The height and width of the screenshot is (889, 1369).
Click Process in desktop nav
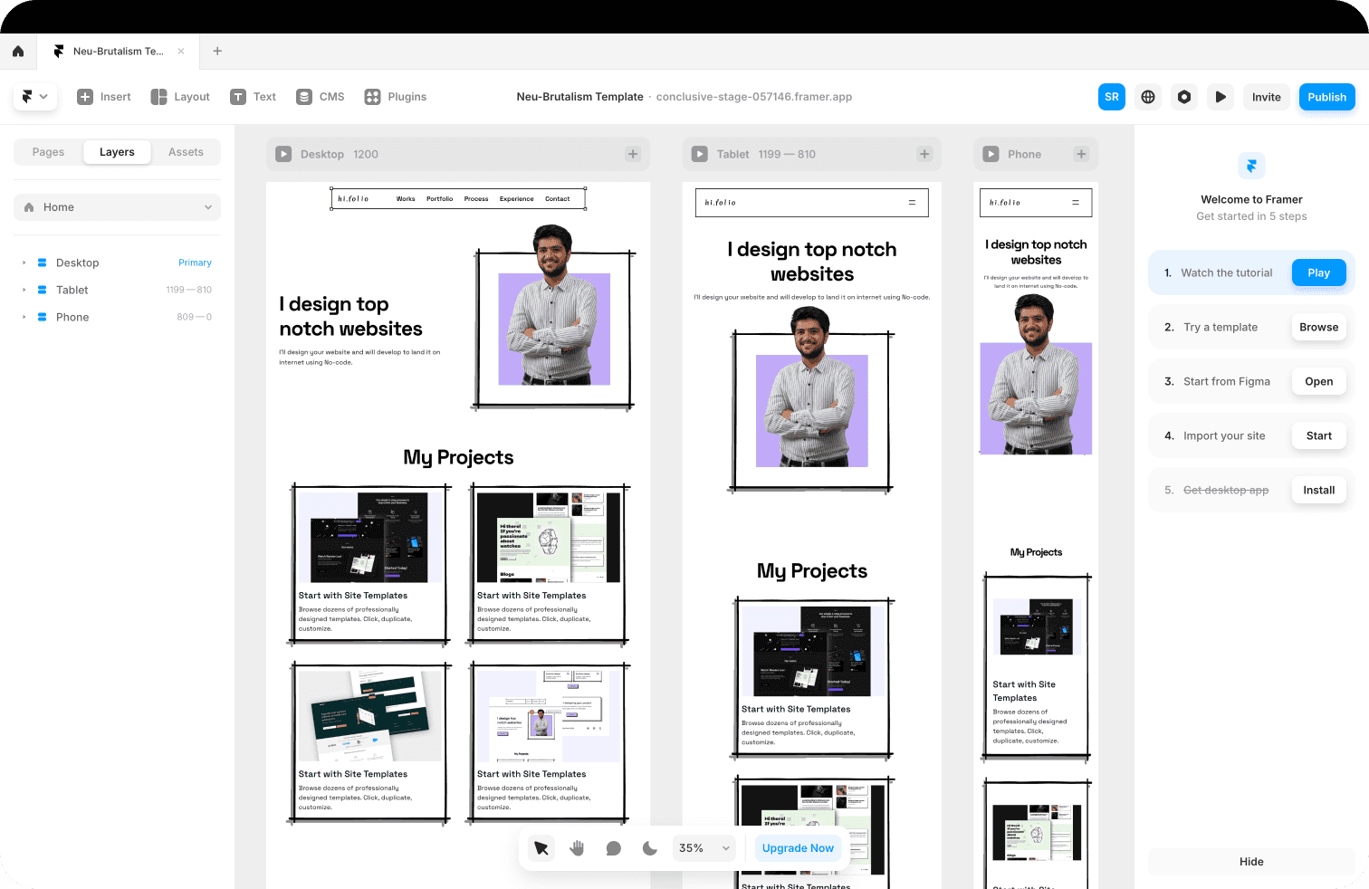pos(476,199)
